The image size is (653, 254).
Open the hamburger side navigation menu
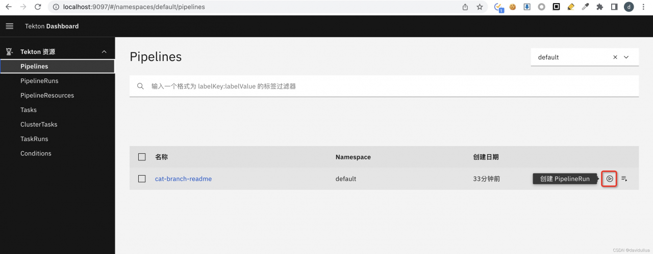[9, 26]
